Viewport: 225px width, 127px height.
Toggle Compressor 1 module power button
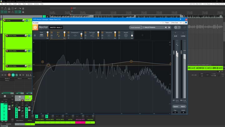[68, 33]
